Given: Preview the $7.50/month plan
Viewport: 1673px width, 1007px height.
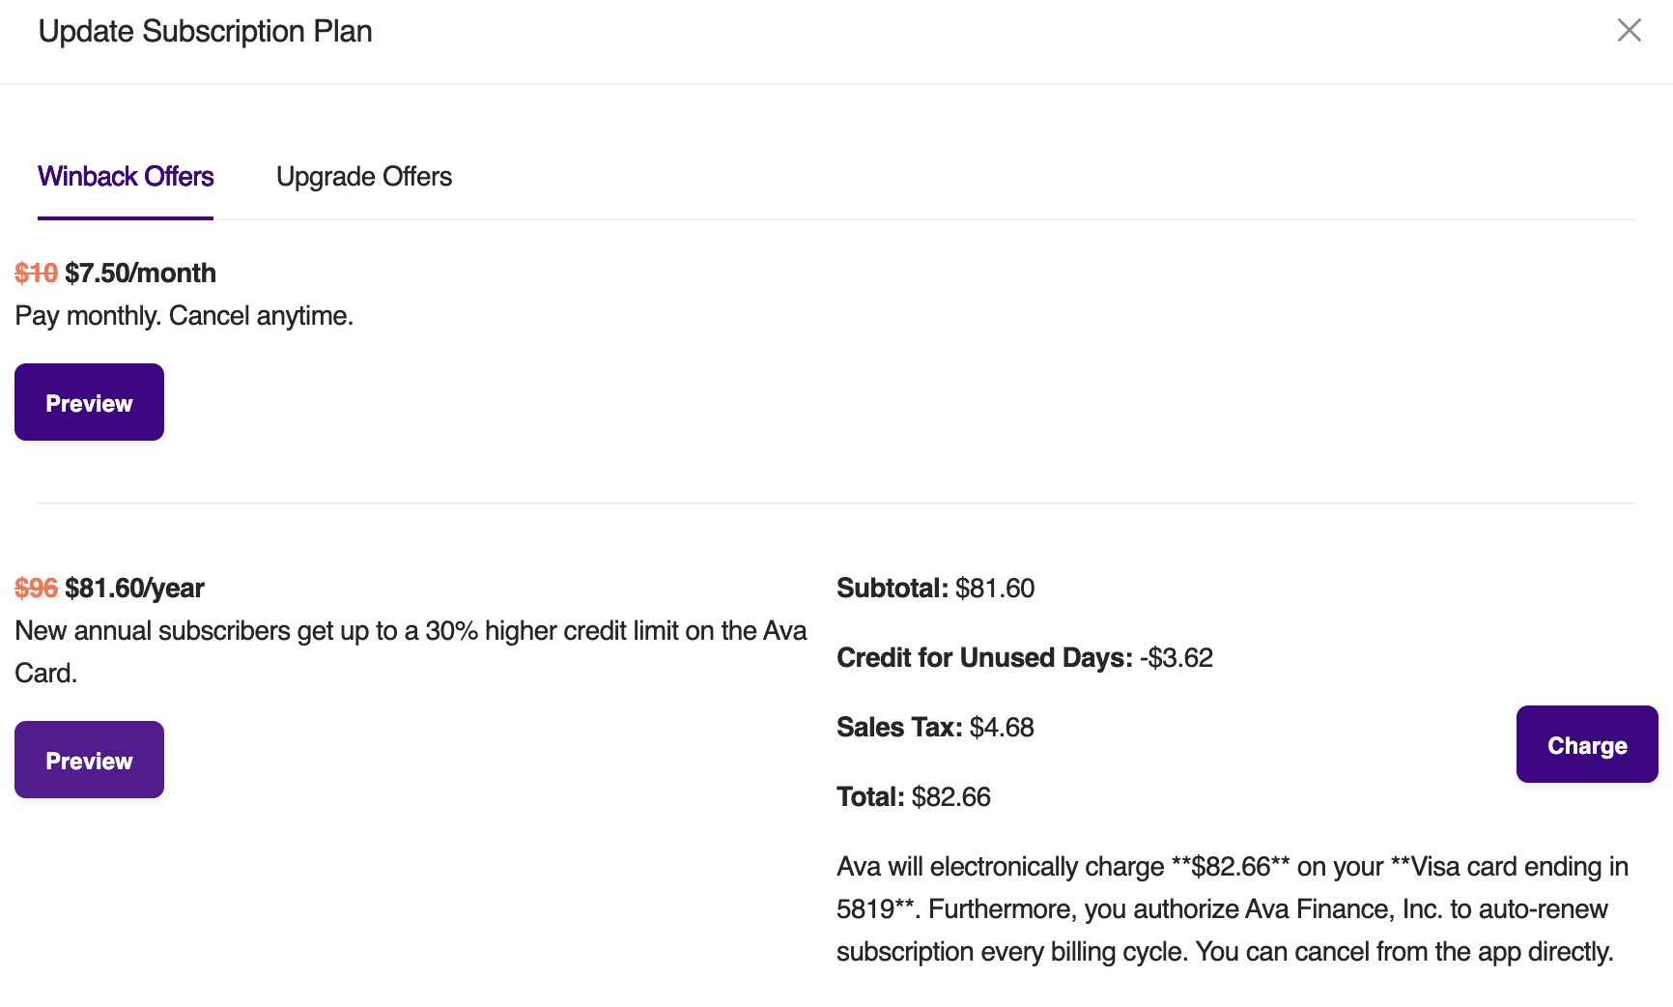Looking at the screenshot, I should [x=89, y=403].
